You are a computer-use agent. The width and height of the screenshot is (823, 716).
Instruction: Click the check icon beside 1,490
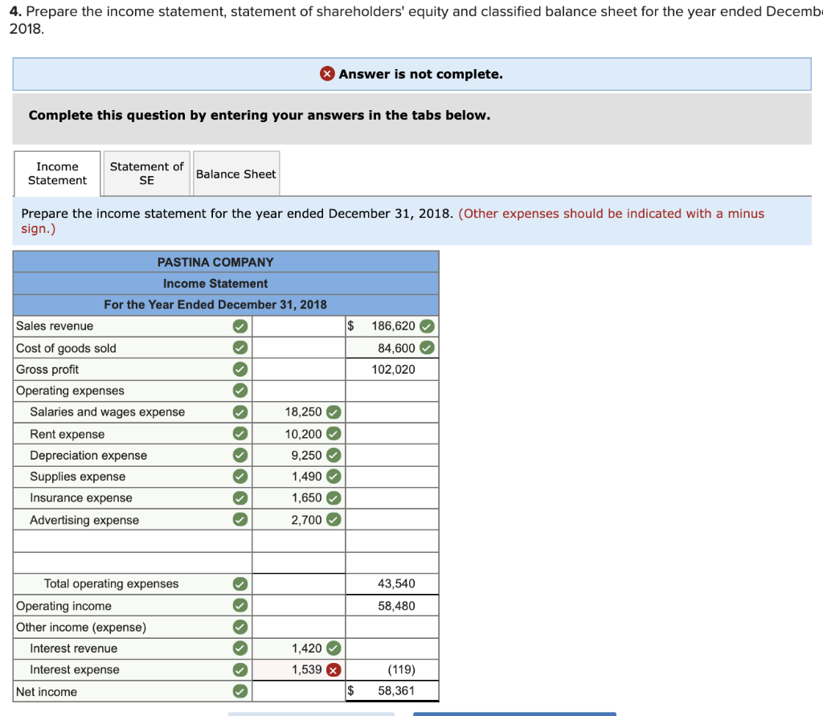tap(334, 476)
